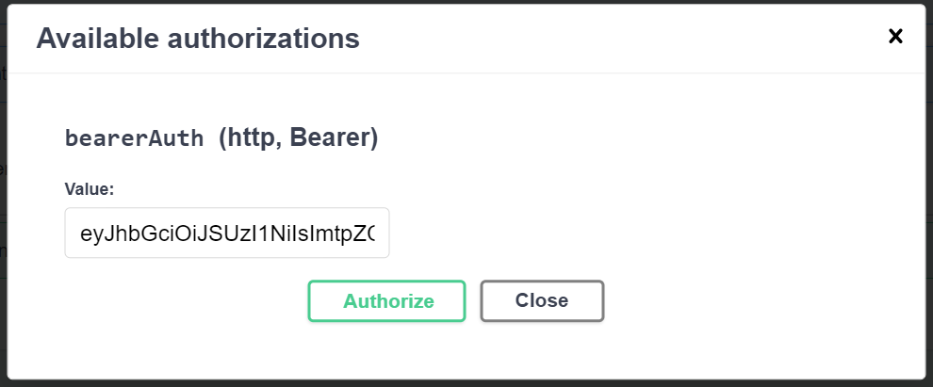Screen dimensions: 933x387
Task: Close the modal with the top-right X
Action: pos(895,36)
